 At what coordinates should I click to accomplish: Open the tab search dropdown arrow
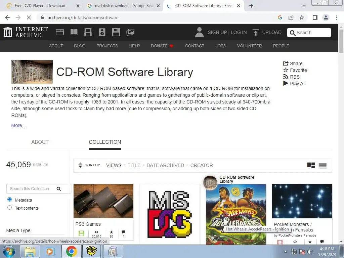(x=304, y=6)
